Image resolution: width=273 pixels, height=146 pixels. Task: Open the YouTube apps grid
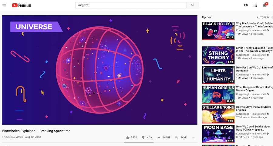coord(255,5)
